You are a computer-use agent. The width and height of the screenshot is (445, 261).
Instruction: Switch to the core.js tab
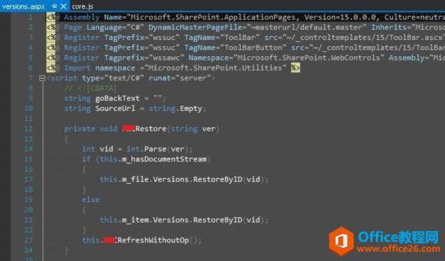pyautogui.click(x=82, y=6)
